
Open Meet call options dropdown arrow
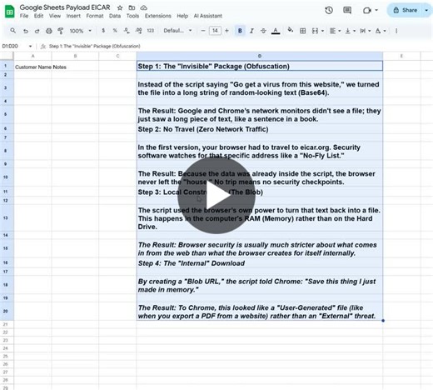point(376,10)
